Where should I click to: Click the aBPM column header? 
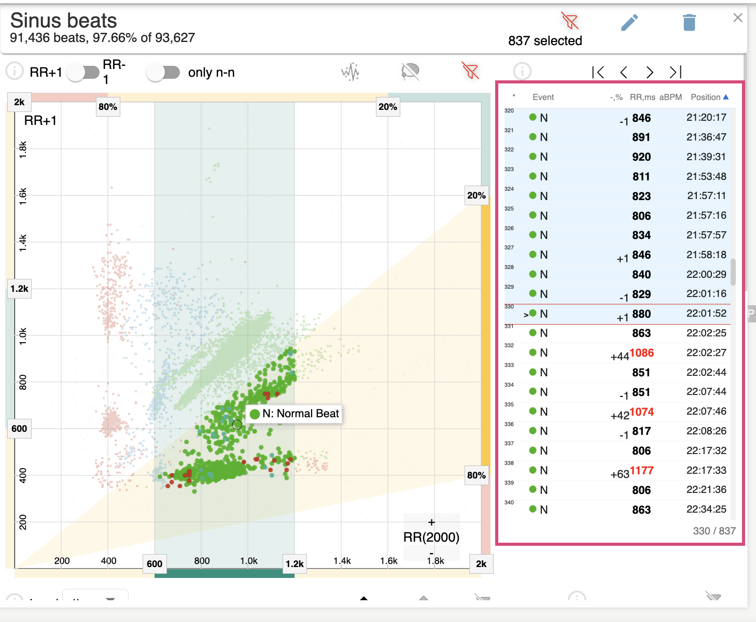point(670,97)
